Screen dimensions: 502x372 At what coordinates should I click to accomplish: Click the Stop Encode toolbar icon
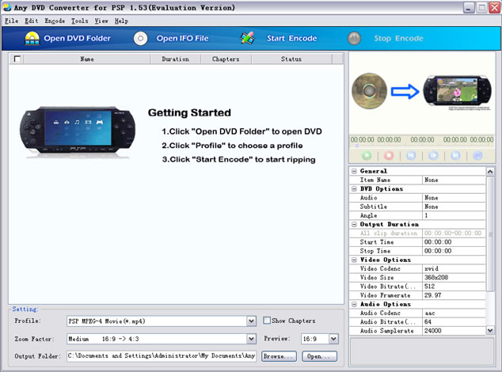click(x=356, y=38)
